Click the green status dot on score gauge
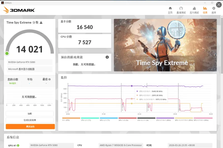 [x=7, y=54]
